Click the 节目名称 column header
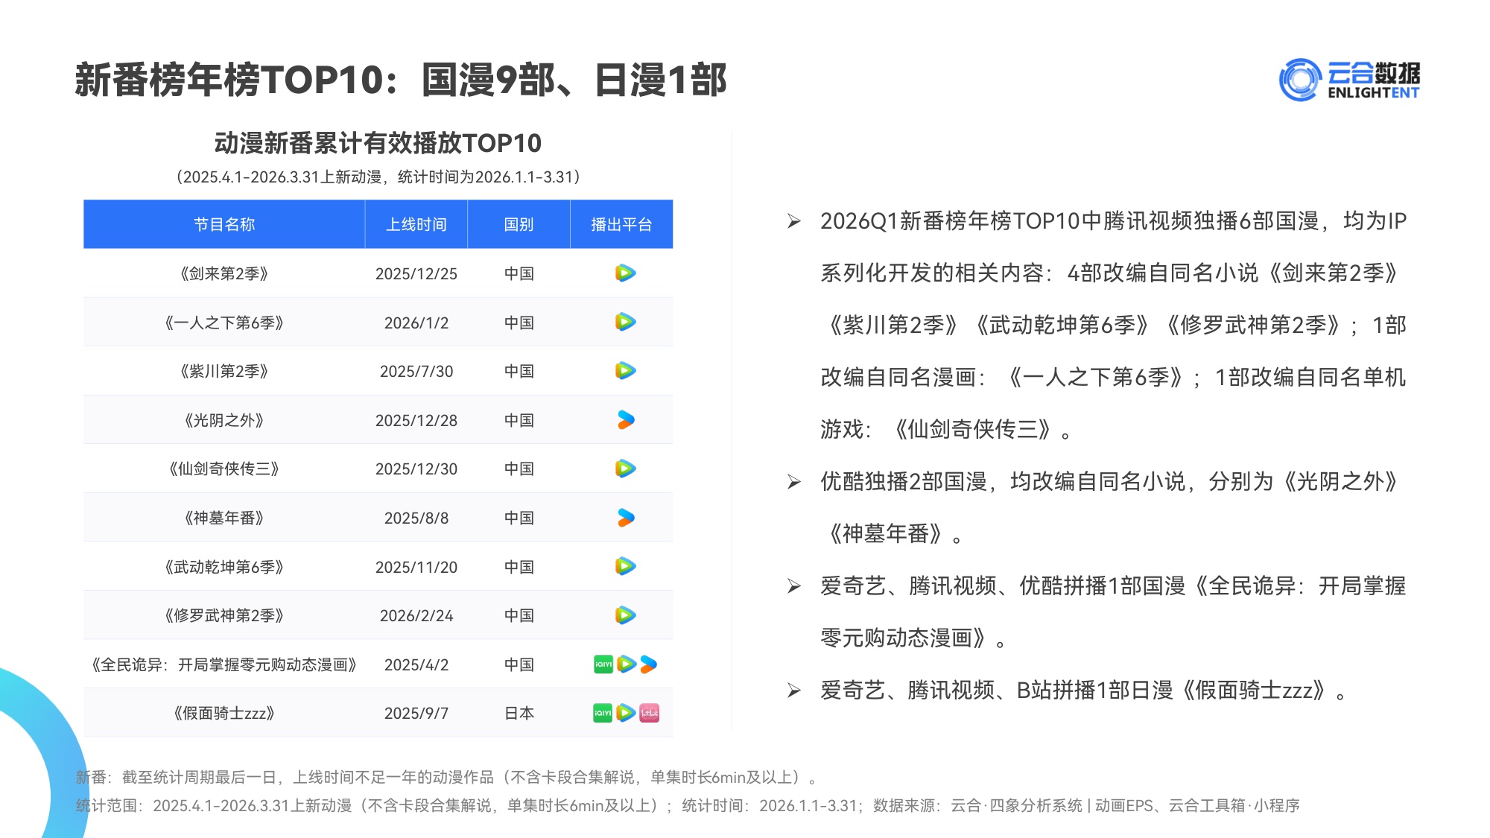The image size is (1490, 838). click(x=224, y=224)
